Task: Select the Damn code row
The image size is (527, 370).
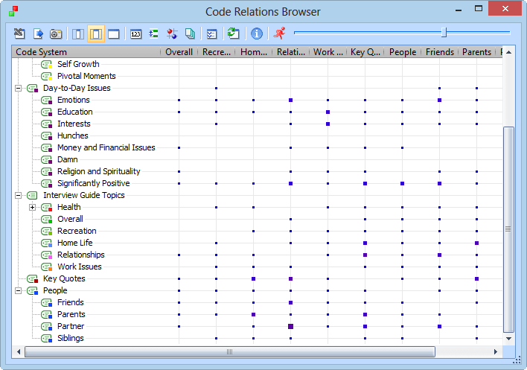Action: coord(68,159)
